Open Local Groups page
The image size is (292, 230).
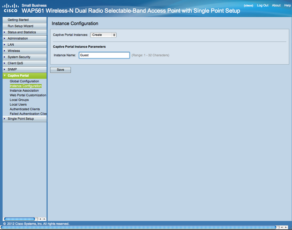coord(19,100)
